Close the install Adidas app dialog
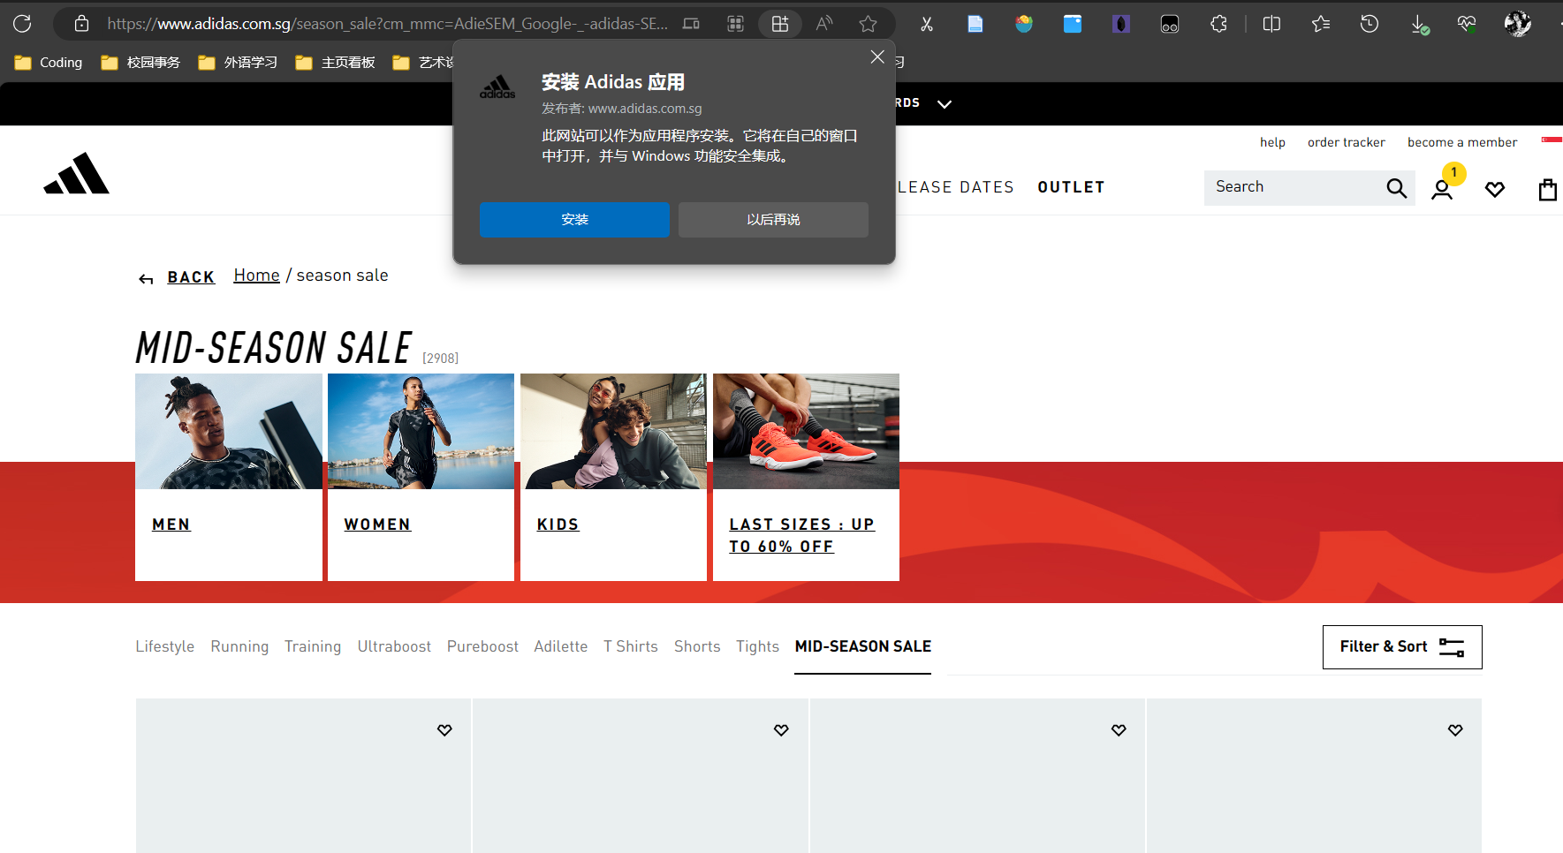 (877, 57)
